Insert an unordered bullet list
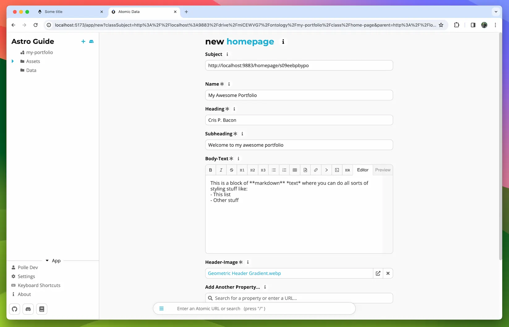The width and height of the screenshot is (509, 327). tap(274, 170)
